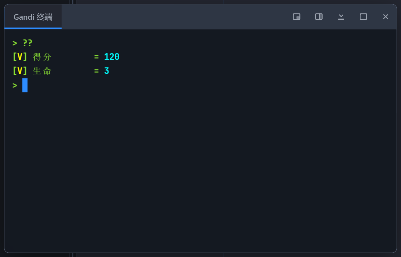This screenshot has width=401, height=257.
Task: Maximize the Gandi terminal panel
Action: (363, 17)
